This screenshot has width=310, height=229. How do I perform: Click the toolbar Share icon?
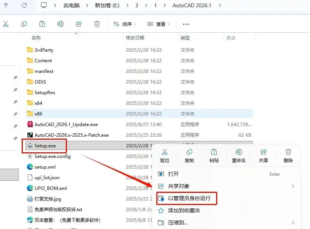click(79, 24)
